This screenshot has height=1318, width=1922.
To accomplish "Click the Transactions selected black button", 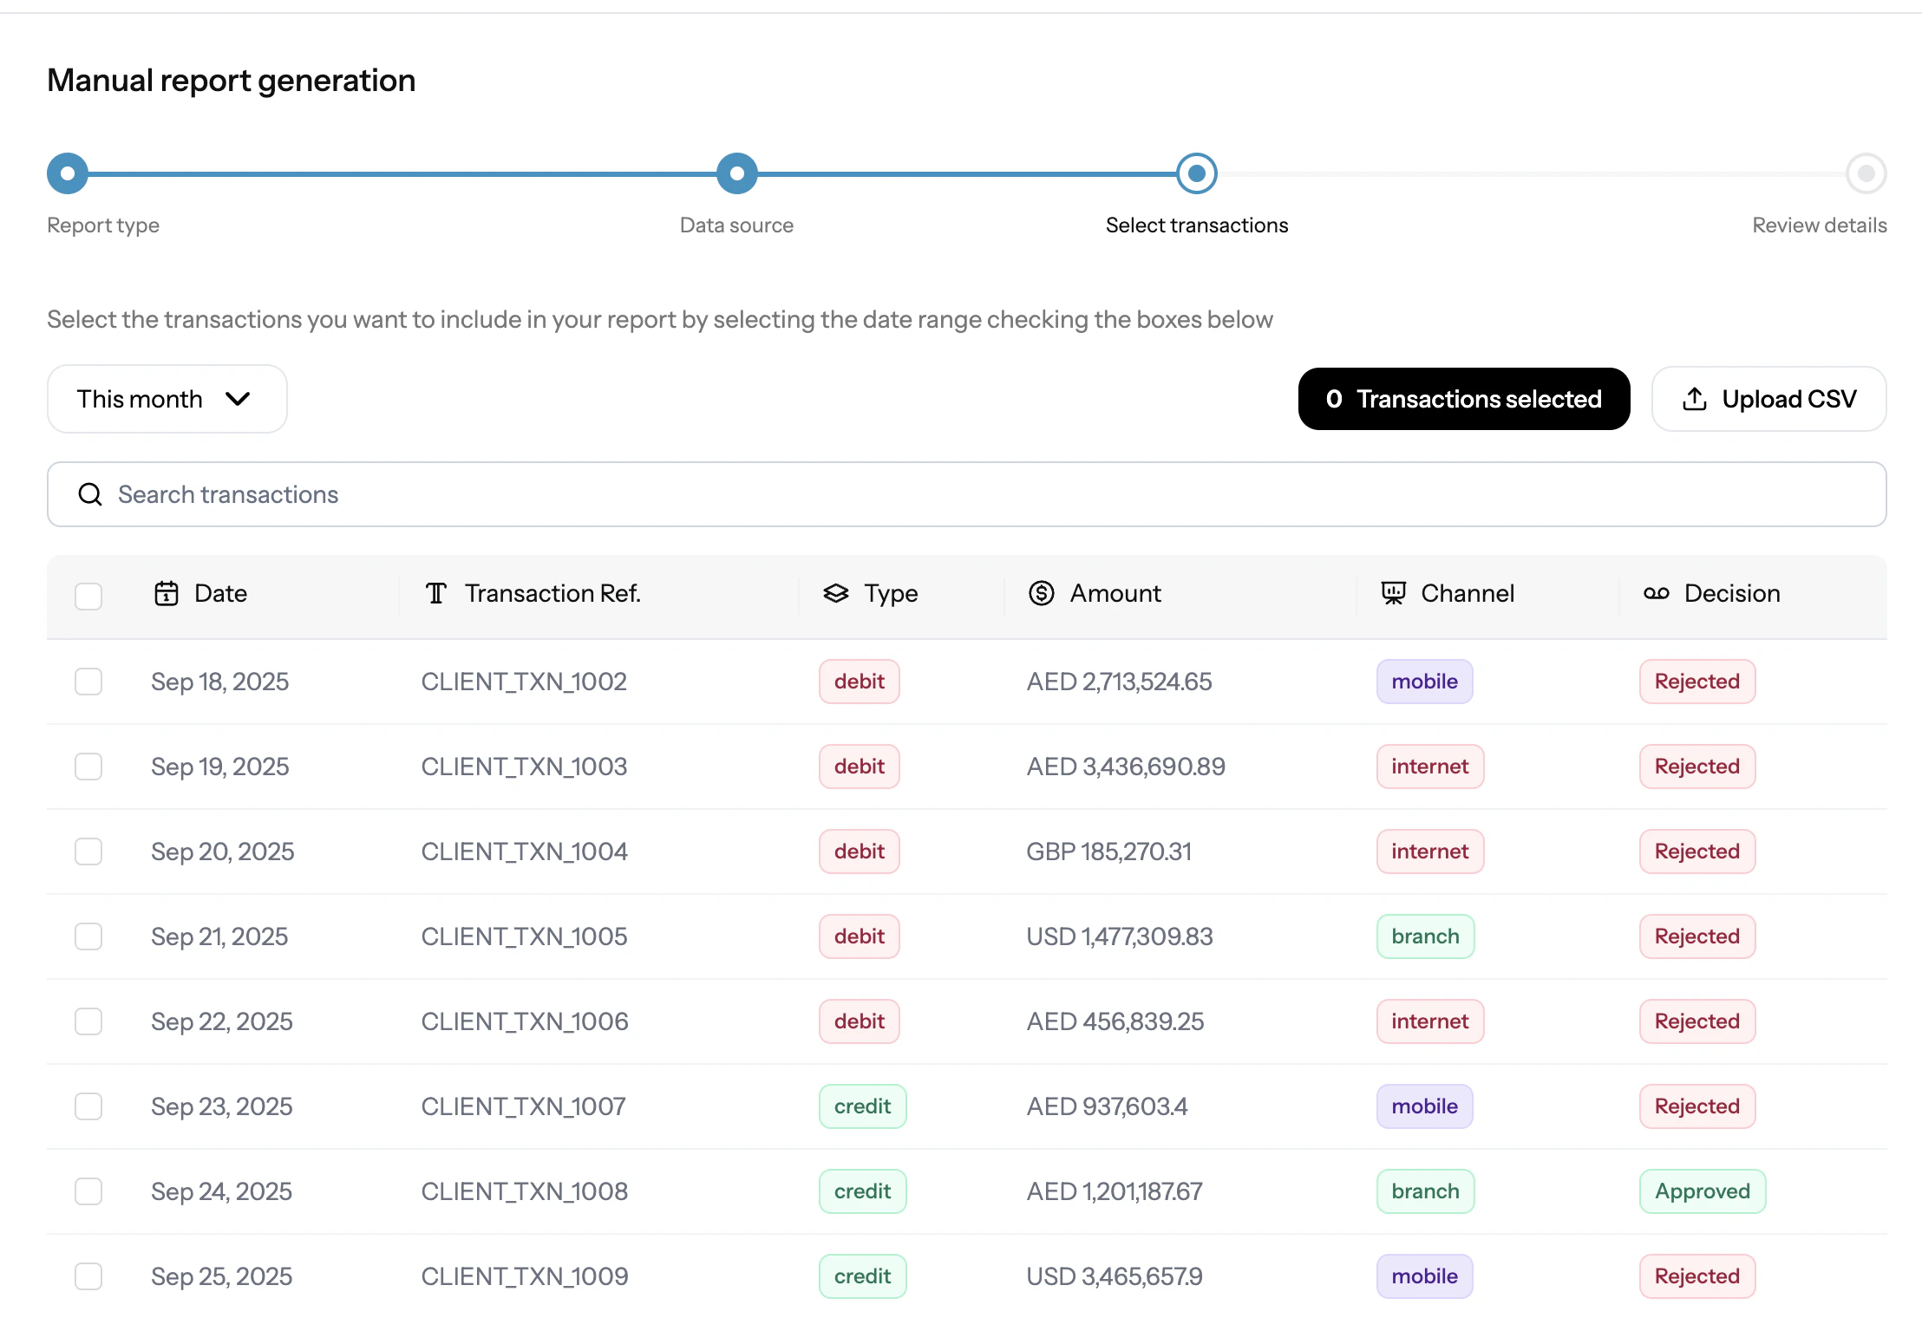I will point(1463,399).
